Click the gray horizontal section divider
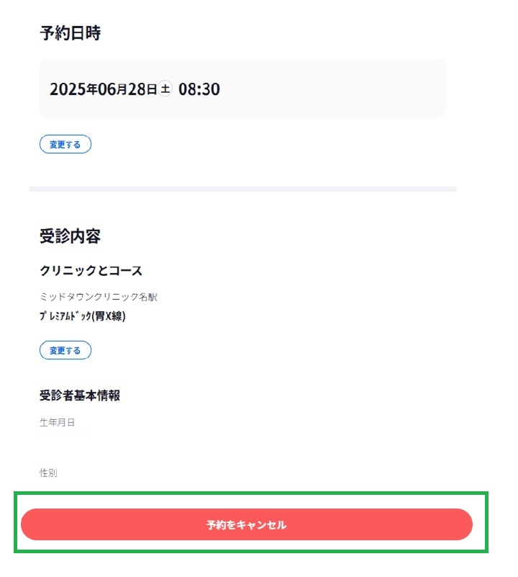518x577 pixels. [243, 189]
